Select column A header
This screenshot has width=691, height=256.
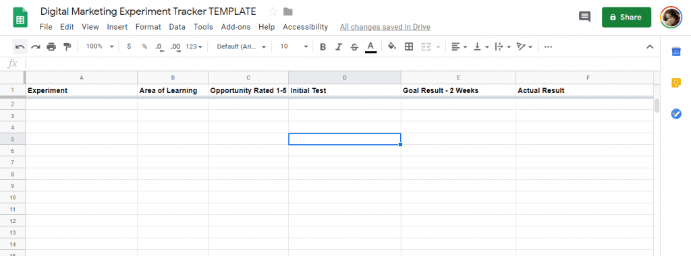pyautogui.click(x=82, y=77)
